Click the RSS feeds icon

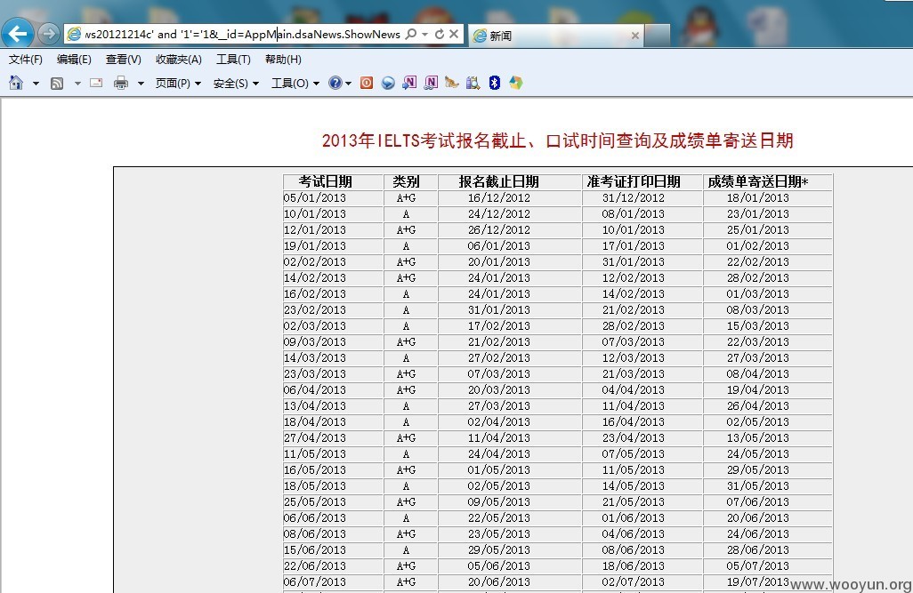[57, 84]
